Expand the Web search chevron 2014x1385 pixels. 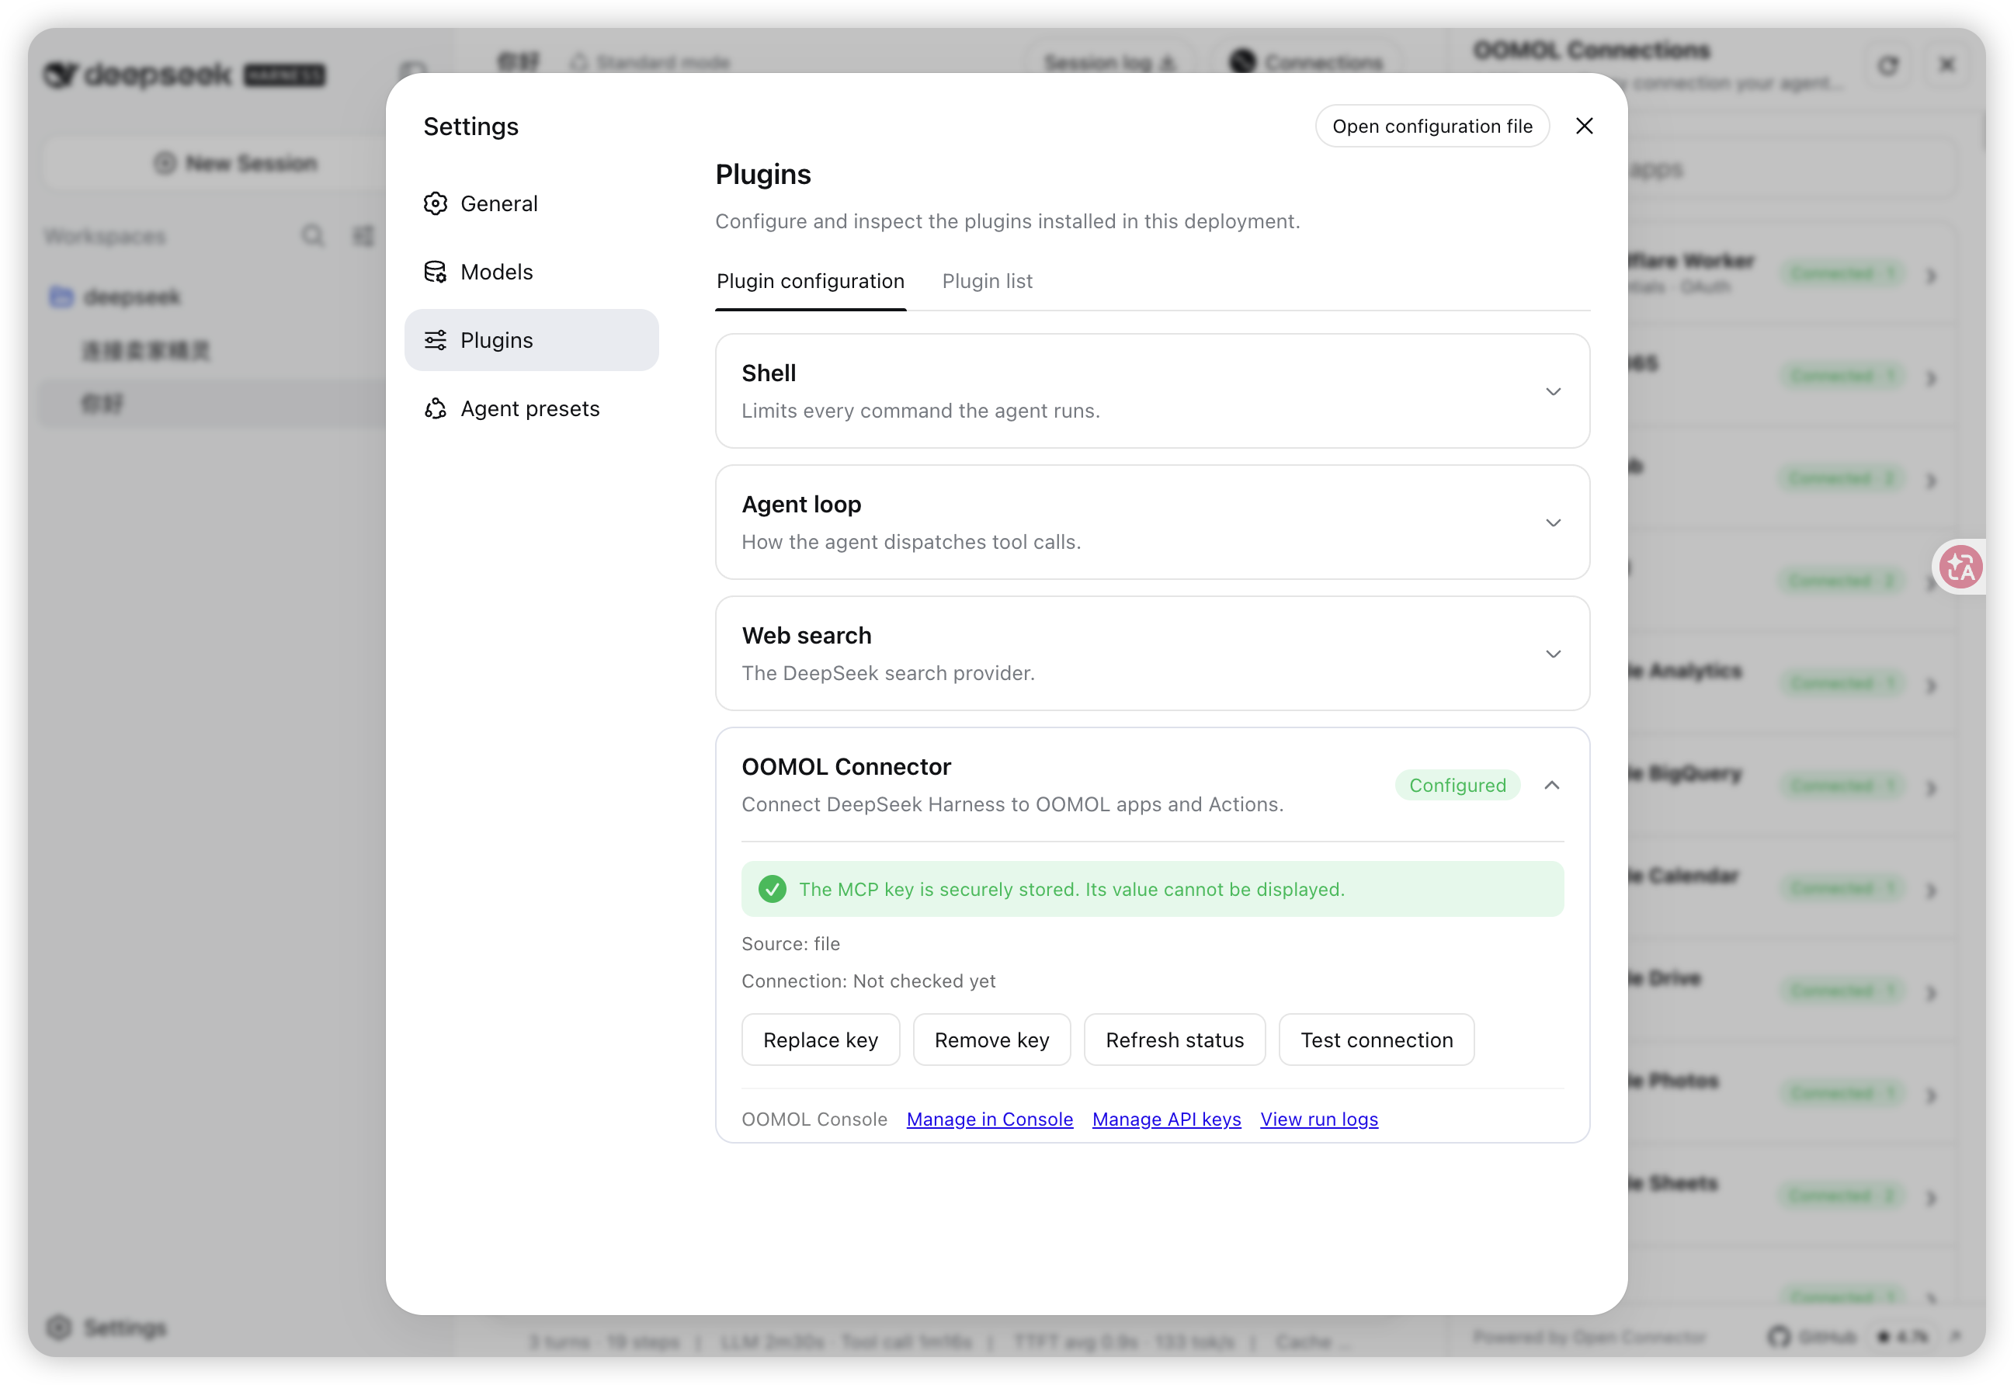[x=1552, y=654]
